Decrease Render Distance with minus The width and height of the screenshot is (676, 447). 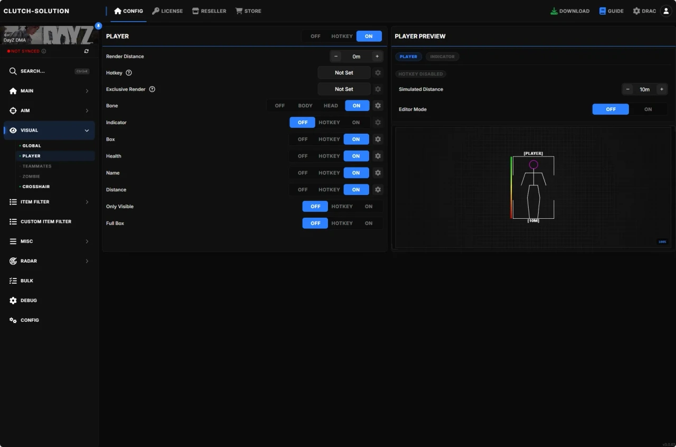(336, 57)
